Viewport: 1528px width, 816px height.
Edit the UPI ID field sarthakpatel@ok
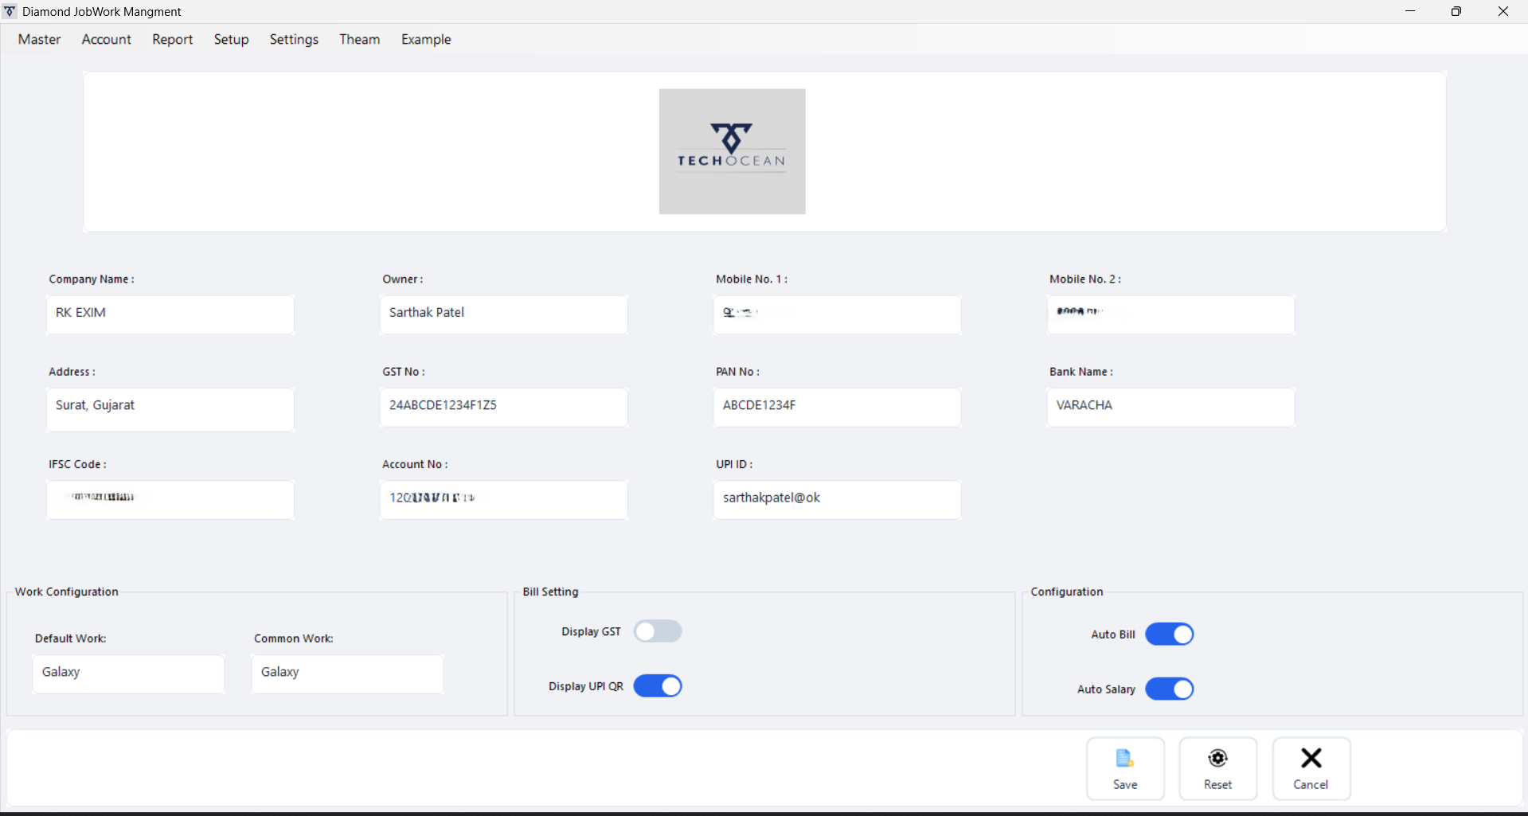[x=838, y=500]
